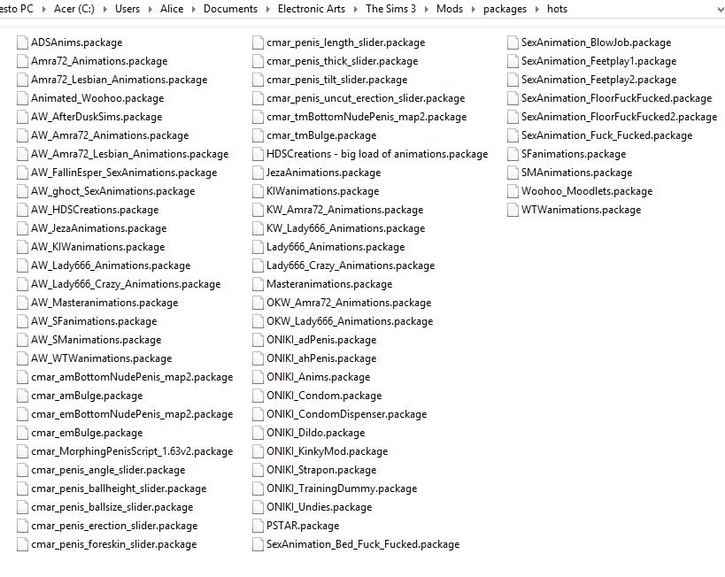Expand the arrow after Mods in path
Viewport: 725px width, 577px height.
coord(473,9)
